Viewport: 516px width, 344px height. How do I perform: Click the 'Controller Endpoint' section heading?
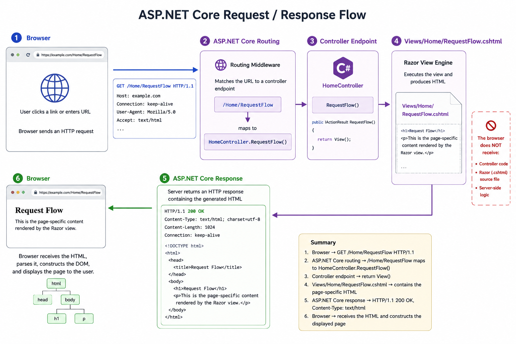coord(348,41)
